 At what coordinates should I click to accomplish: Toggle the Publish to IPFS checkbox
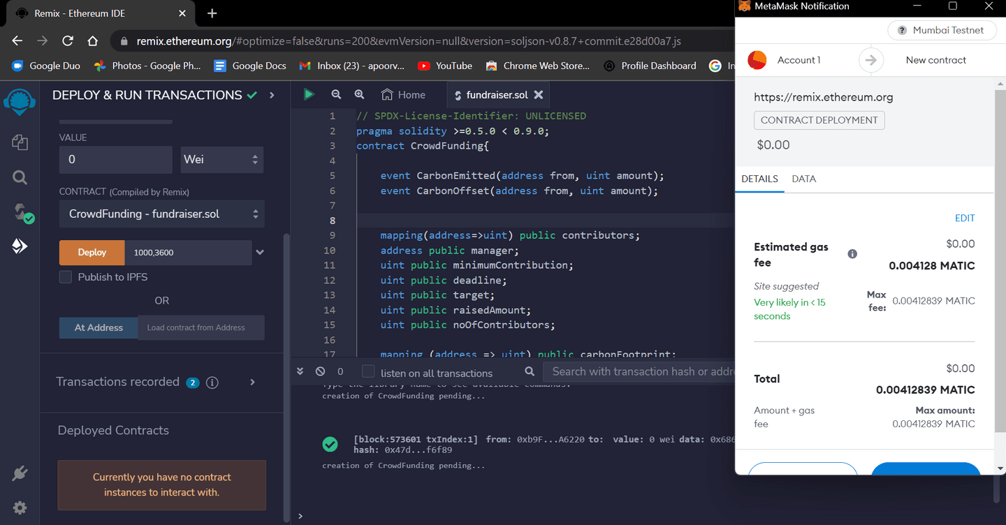click(x=66, y=277)
